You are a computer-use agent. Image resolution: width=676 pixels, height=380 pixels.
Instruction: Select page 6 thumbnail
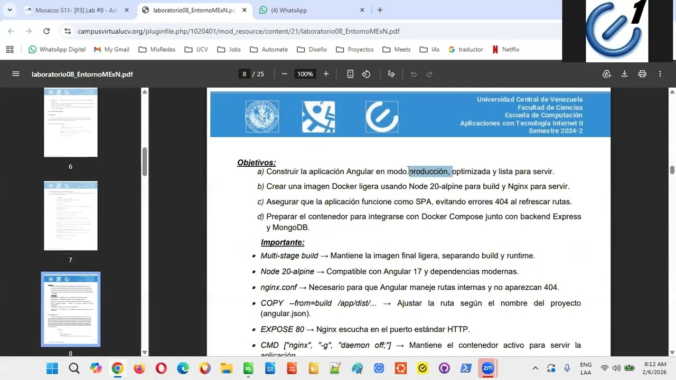pos(71,122)
